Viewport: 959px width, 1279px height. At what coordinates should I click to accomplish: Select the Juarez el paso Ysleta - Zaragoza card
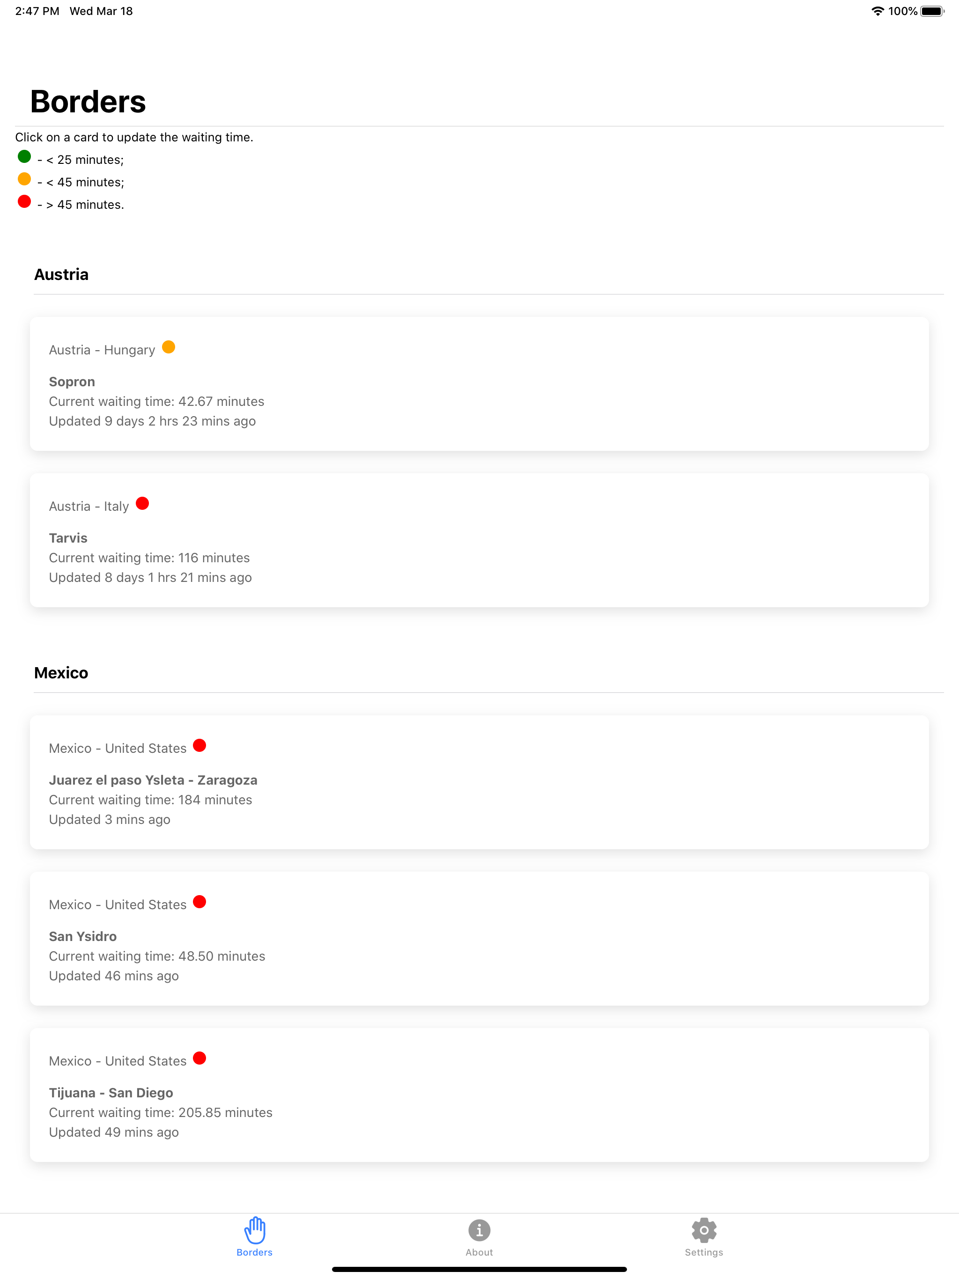tap(479, 782)
